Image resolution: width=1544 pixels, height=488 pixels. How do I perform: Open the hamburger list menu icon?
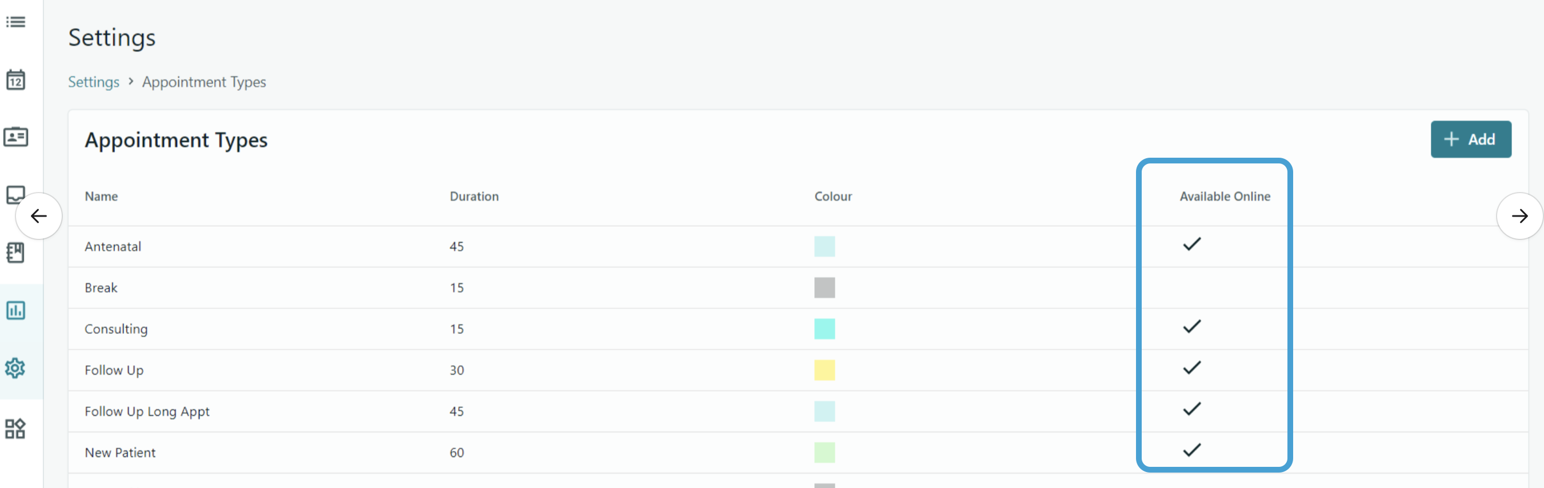click(15, 22)
